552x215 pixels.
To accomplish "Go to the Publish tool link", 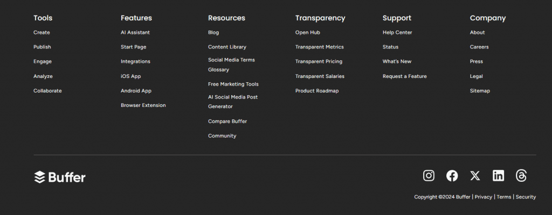I will click(42, 47).
